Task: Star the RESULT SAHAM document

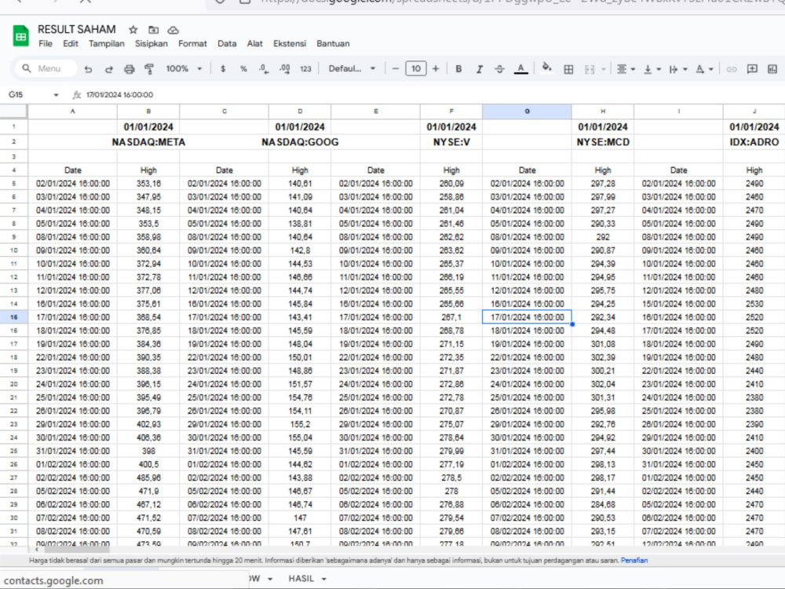Action: (133, 30)
